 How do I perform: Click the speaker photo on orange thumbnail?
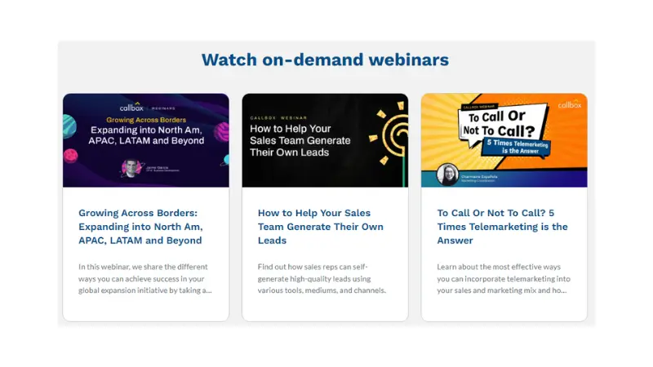pos(447,175)
